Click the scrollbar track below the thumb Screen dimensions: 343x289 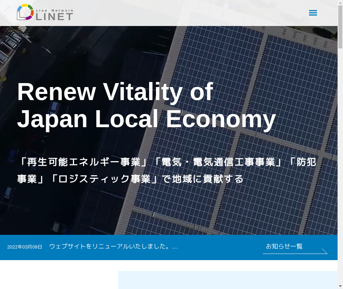pyautogui.click(x=340, y=163)
